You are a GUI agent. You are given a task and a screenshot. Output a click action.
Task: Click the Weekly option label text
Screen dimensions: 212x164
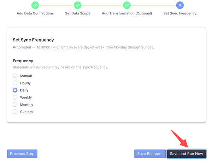tap(26, 97)
